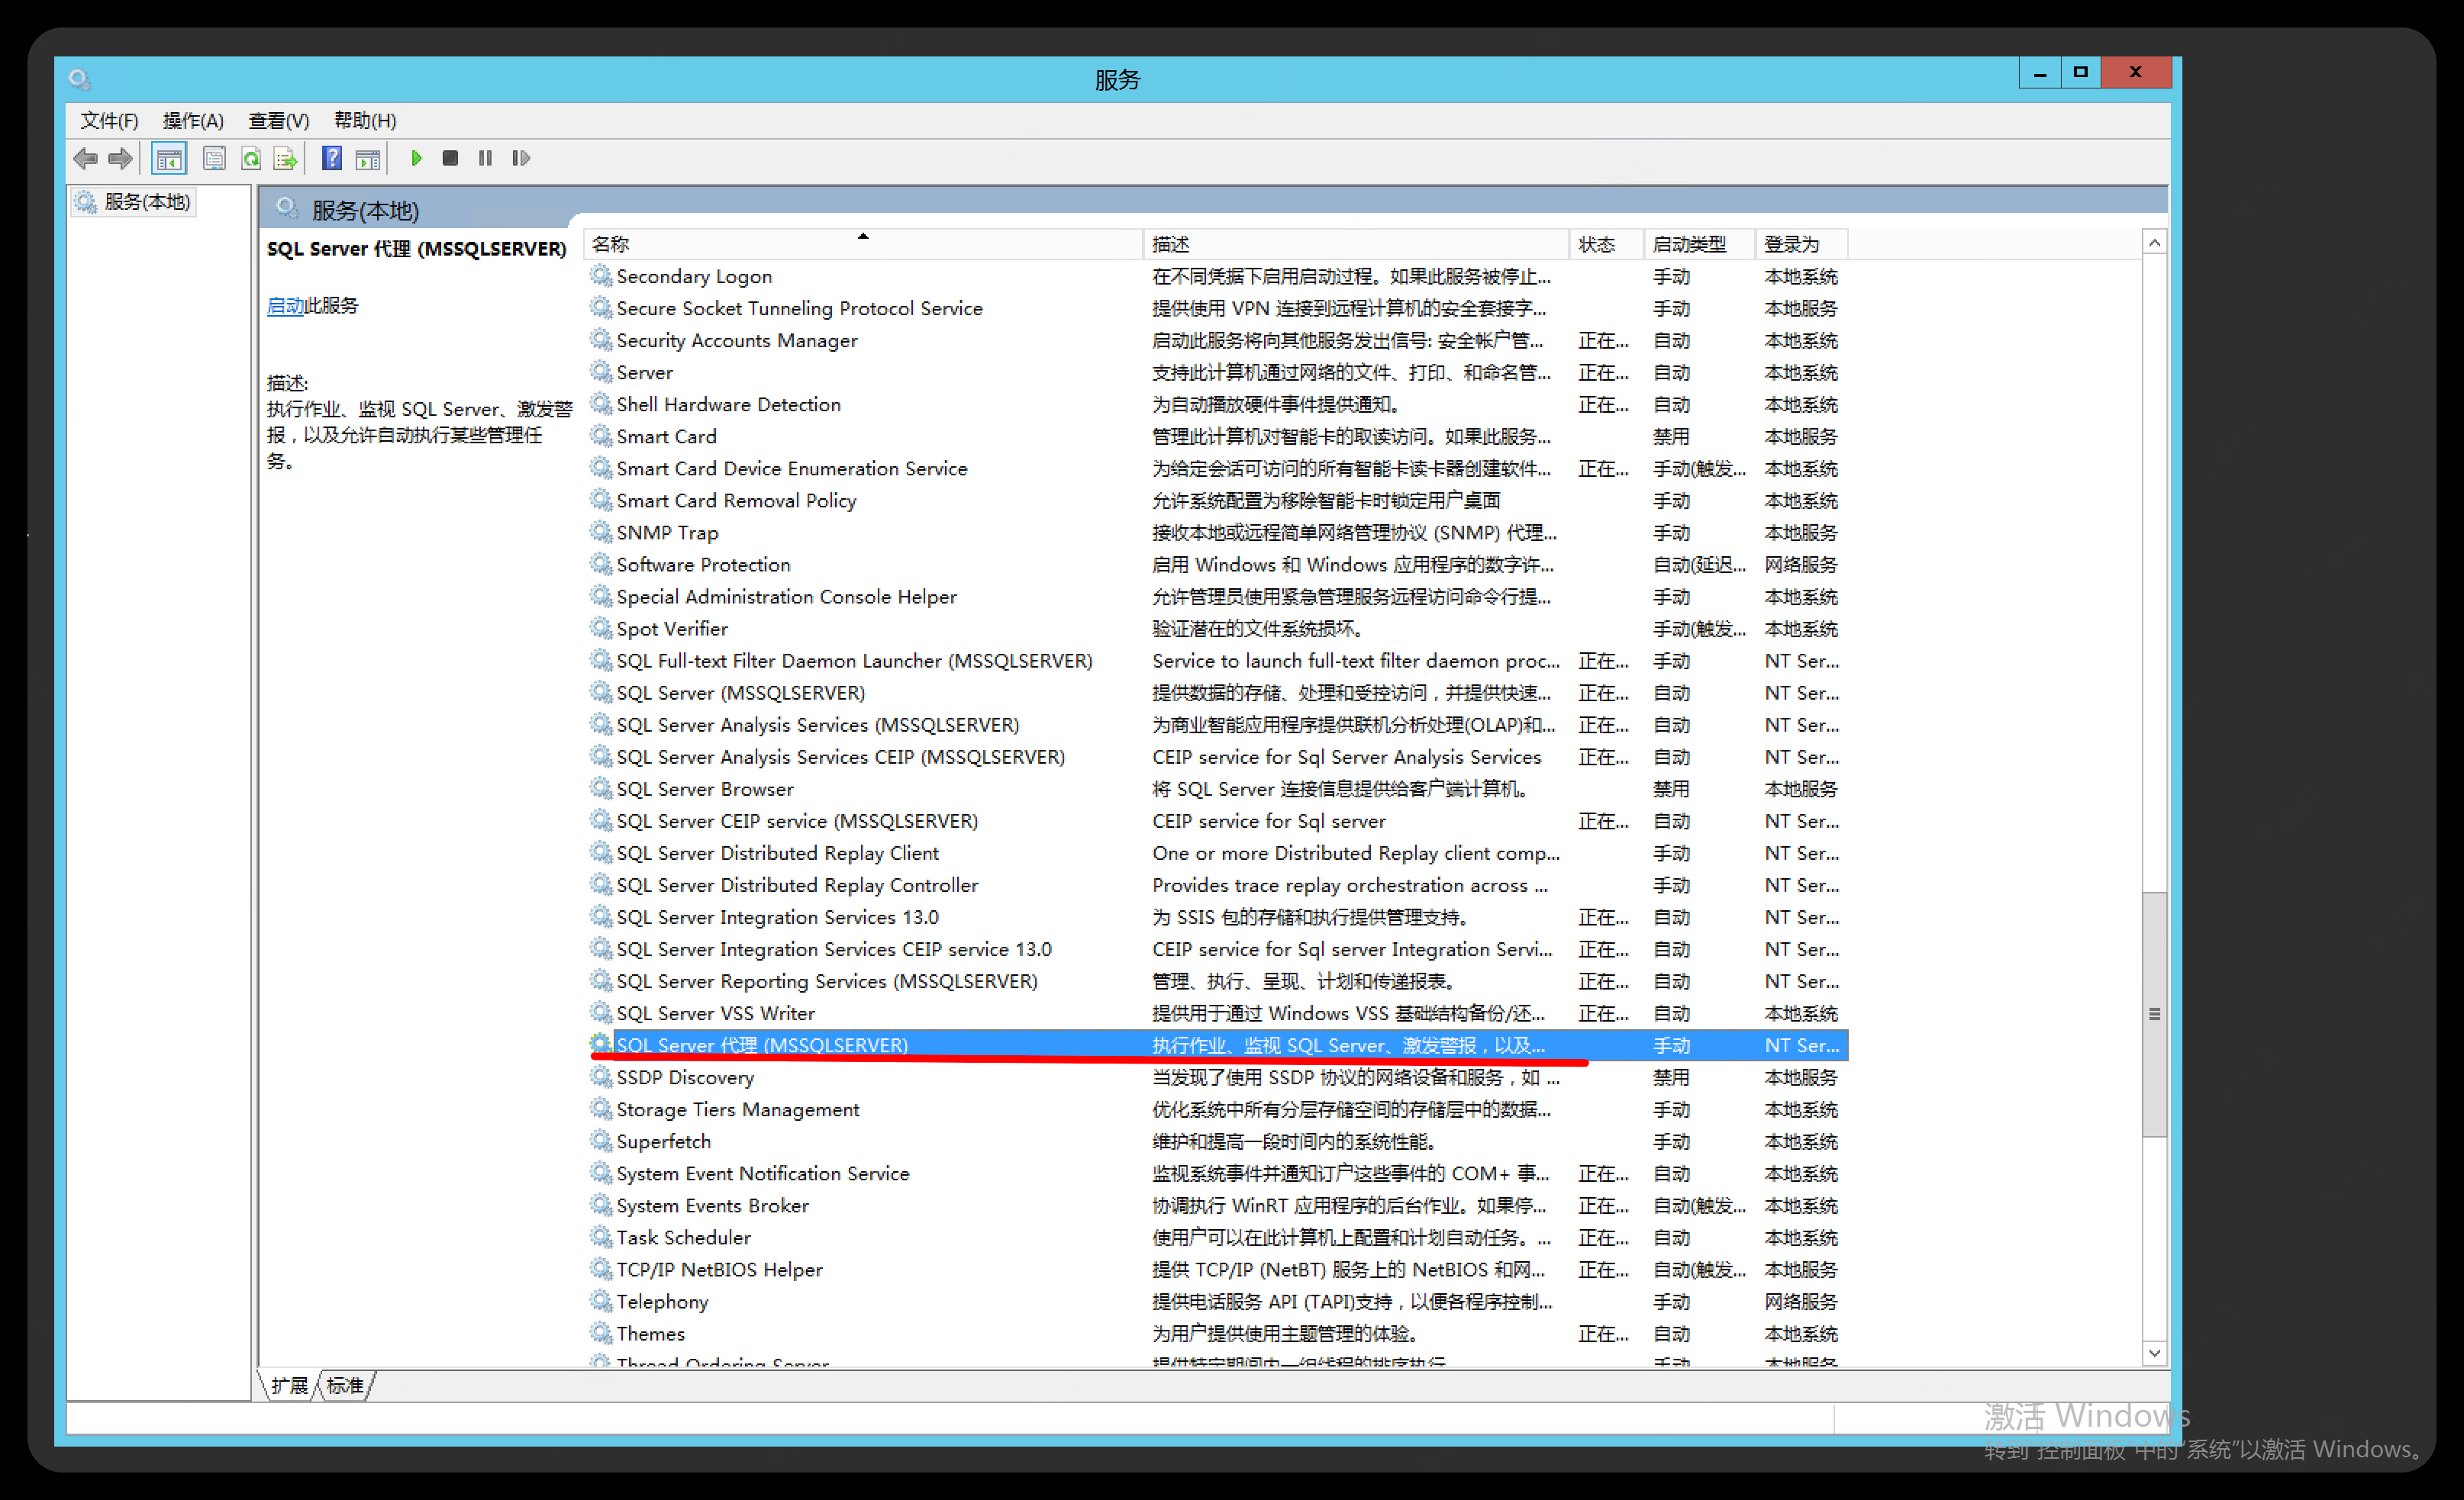Open the Properties toolbar icon
The height and width of the screenshot is (1500, 2464).
coord(214,158)
